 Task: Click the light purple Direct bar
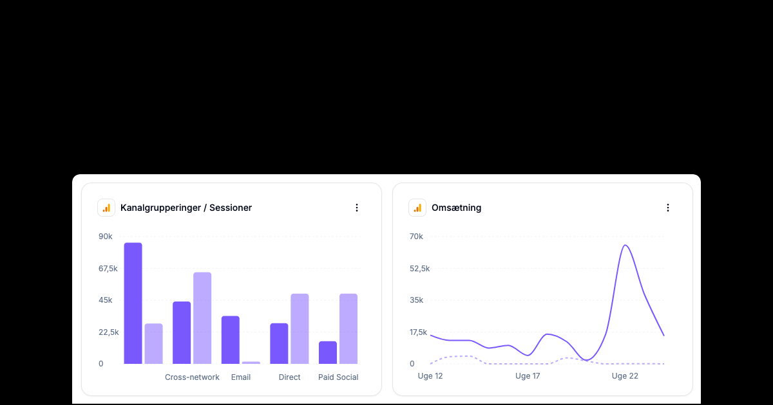tap(300, 328)
